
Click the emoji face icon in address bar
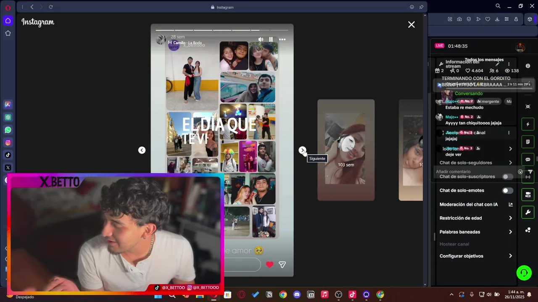(412, 7)
